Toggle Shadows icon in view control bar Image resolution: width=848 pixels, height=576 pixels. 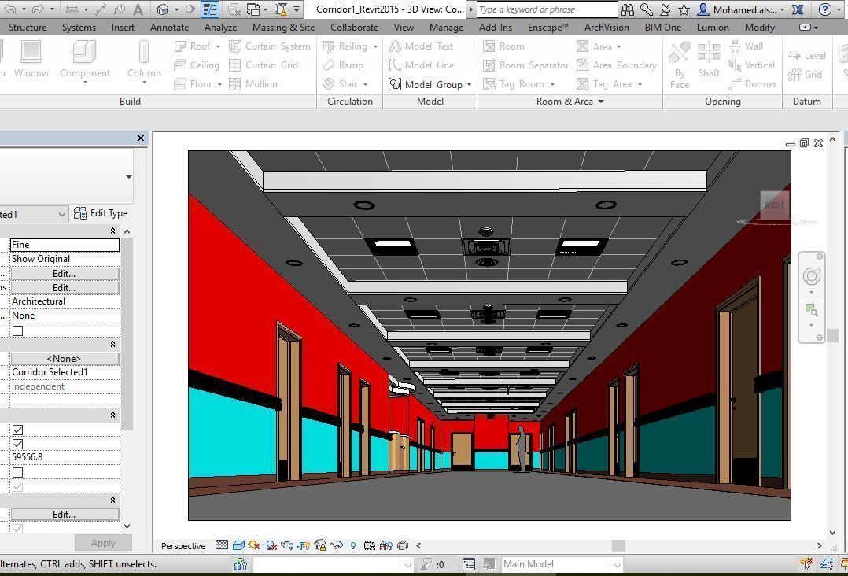[271, 545]
